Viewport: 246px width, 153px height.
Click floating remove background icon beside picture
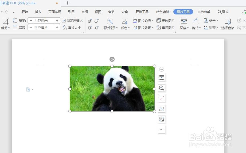tap(161, 109)
